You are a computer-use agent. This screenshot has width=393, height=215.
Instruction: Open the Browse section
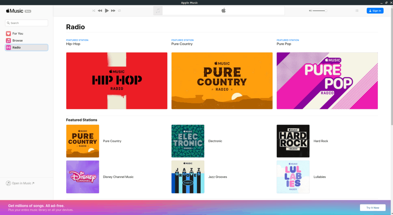27,41
